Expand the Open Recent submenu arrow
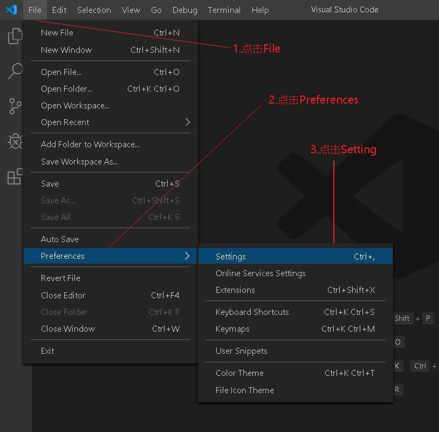 click(187, 122)
